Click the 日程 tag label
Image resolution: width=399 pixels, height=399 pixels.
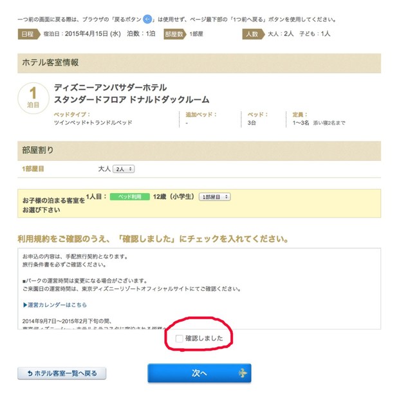[x=28, y=33]
